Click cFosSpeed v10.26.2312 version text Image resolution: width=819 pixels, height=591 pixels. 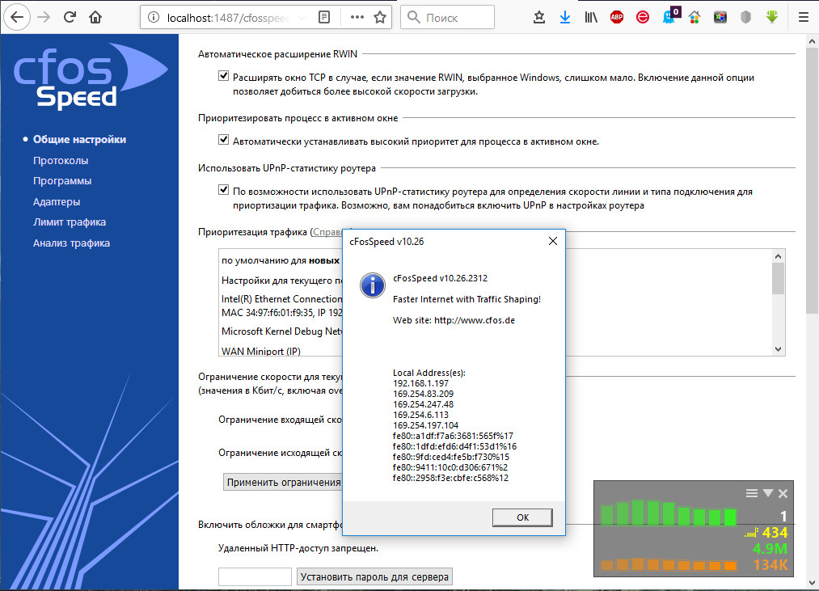tap(441, 278)
